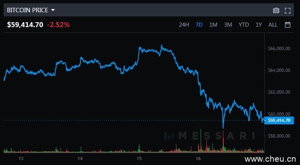Open the calendar date range picker
The image size is (300, 165).
288,25
